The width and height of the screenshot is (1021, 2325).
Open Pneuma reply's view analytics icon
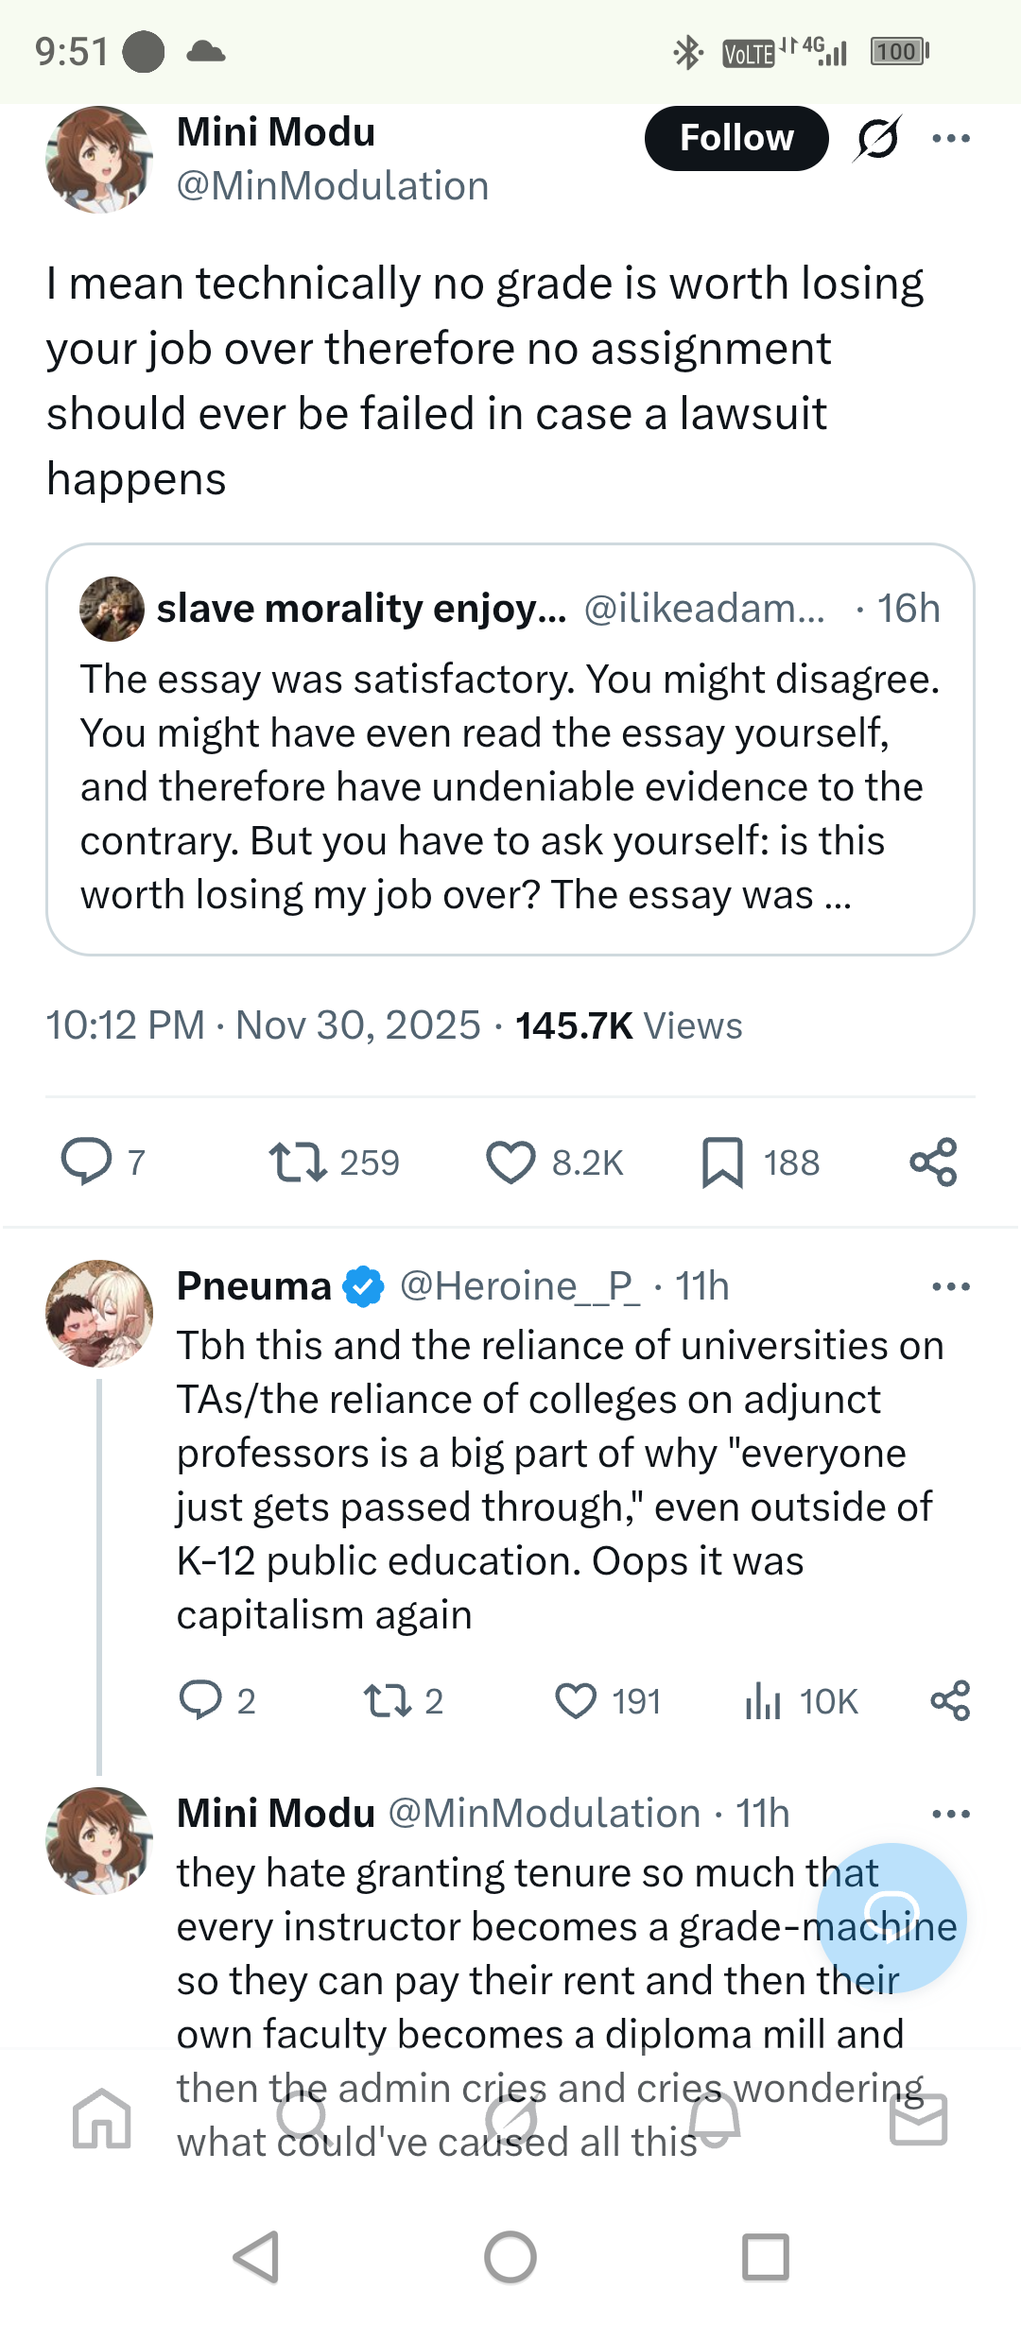pos(763,1701)
